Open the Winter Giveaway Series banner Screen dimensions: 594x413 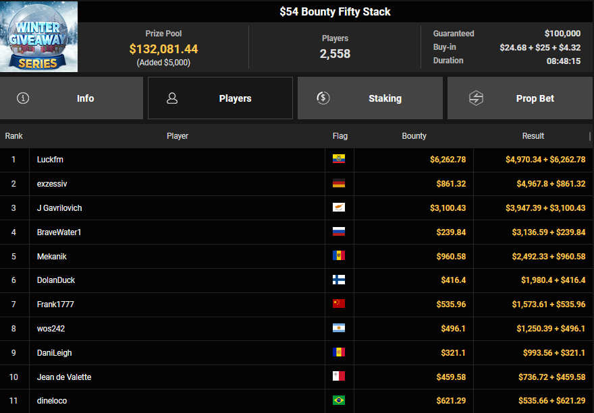pos(38,36)
